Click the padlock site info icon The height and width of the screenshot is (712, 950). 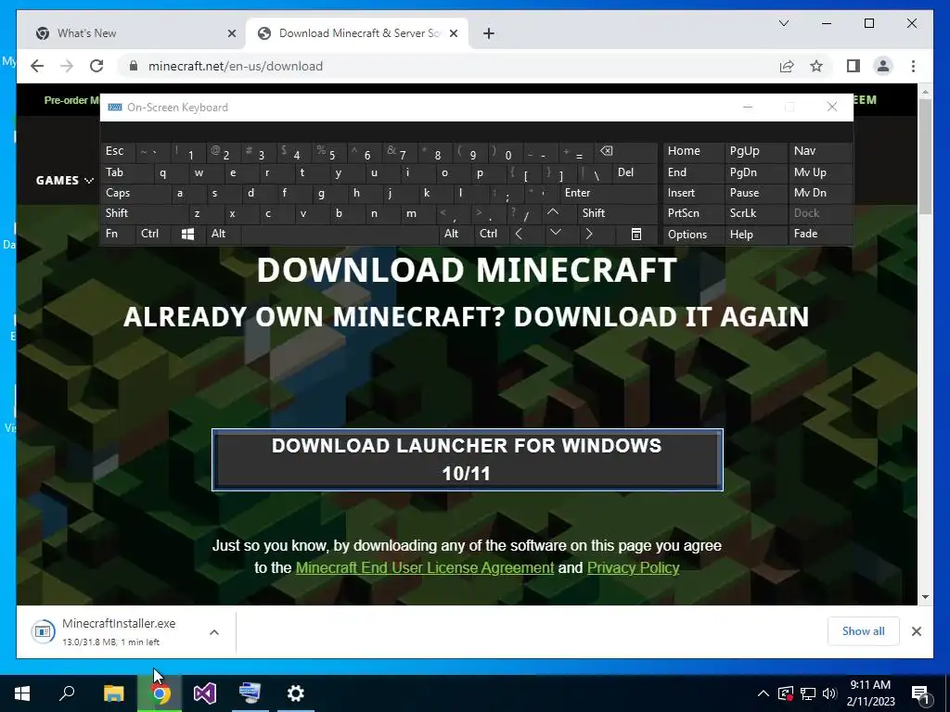[x=134, y=66]
